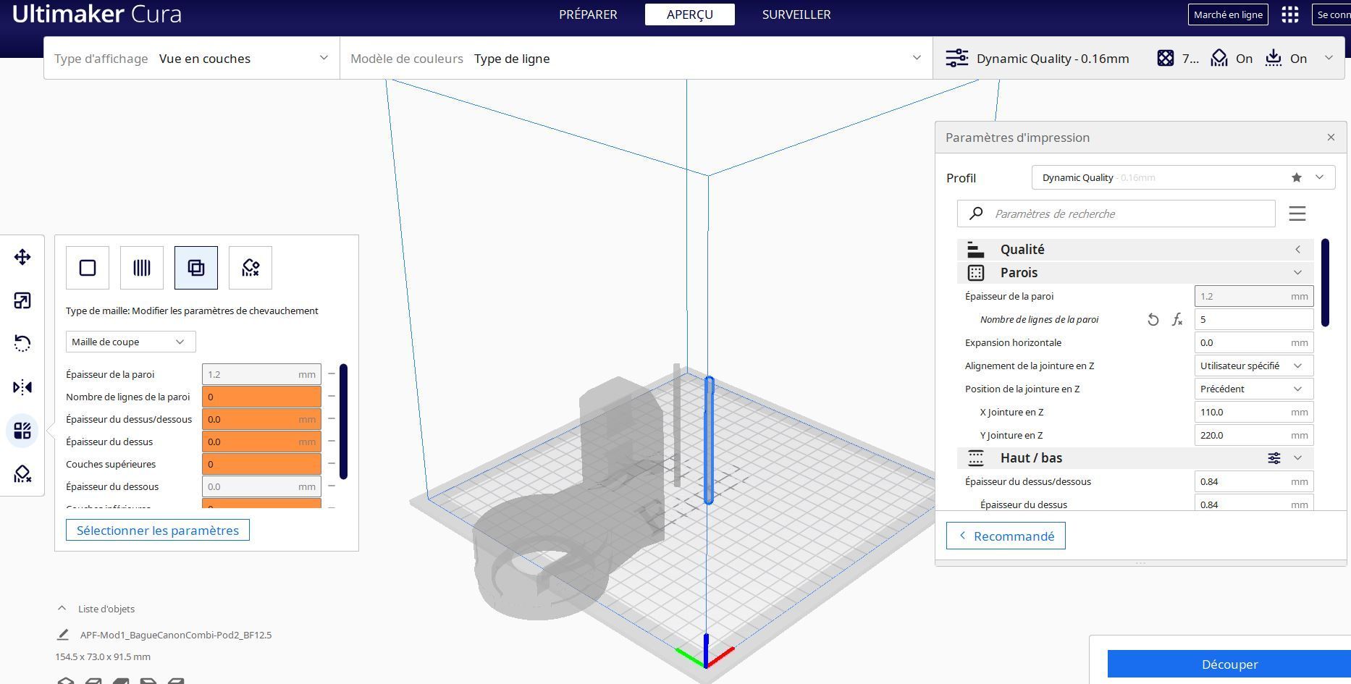Open the Support Blocker tool
The width and height of the screenshot is (1351, 684).
click(x=22, y=474)
